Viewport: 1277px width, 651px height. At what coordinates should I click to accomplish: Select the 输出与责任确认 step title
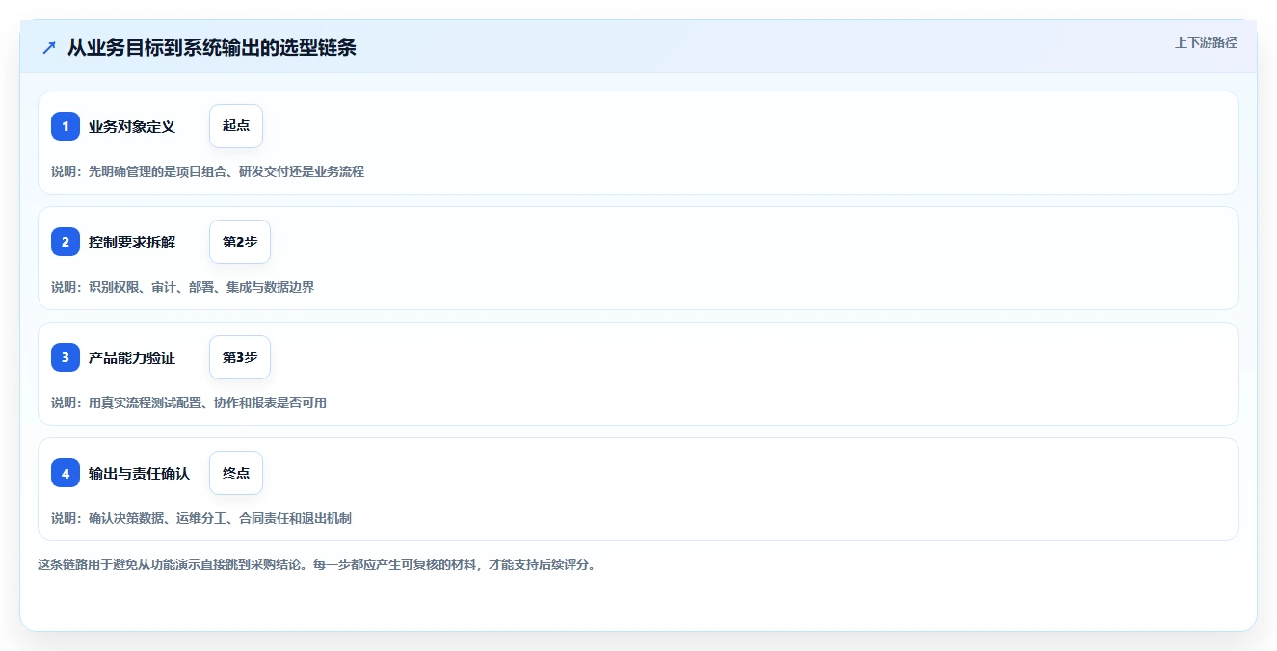(x=140, y=473)
